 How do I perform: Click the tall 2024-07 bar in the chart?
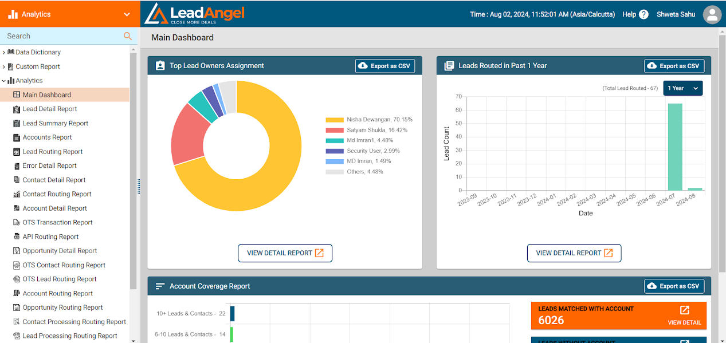point(675,147)
